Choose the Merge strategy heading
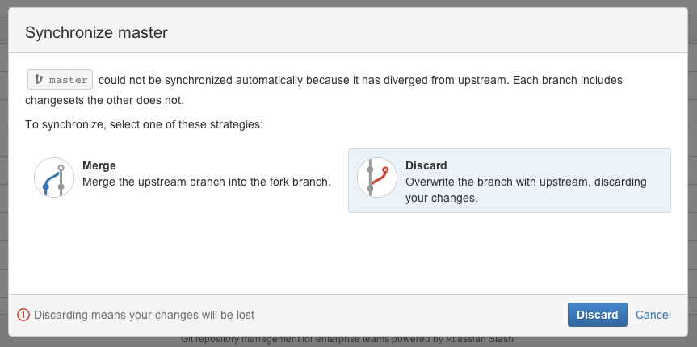 (x=99, y=165)
